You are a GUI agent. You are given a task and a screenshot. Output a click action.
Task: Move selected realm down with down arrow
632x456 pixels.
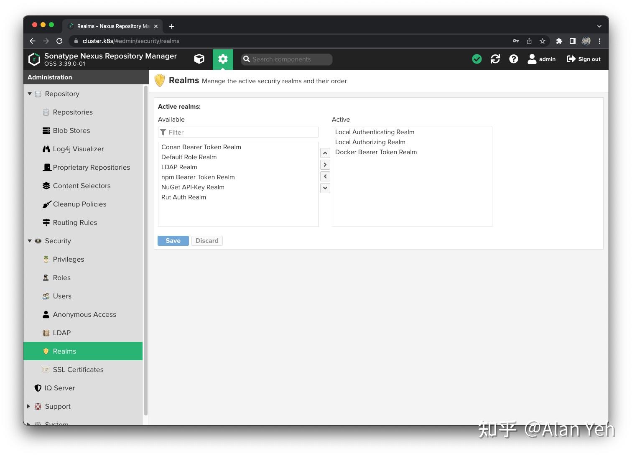[x=325, y=188]
